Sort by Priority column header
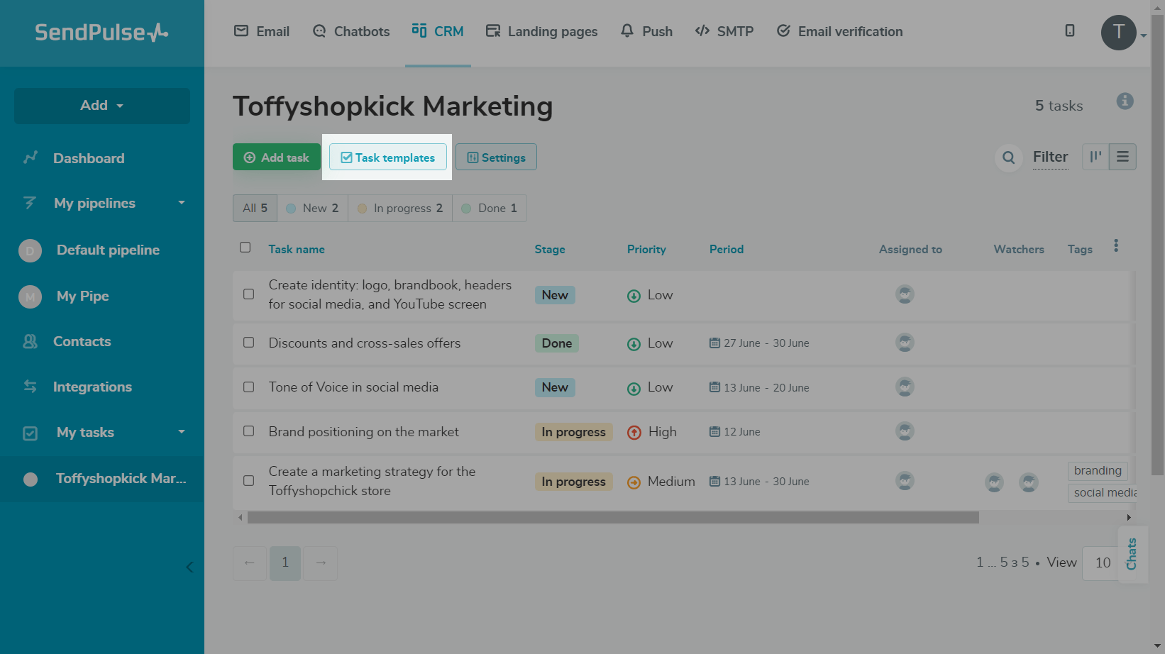Image resolution: width=1165 pixels, height=654 pixels. pyautogui.click(x=646, y=249)
